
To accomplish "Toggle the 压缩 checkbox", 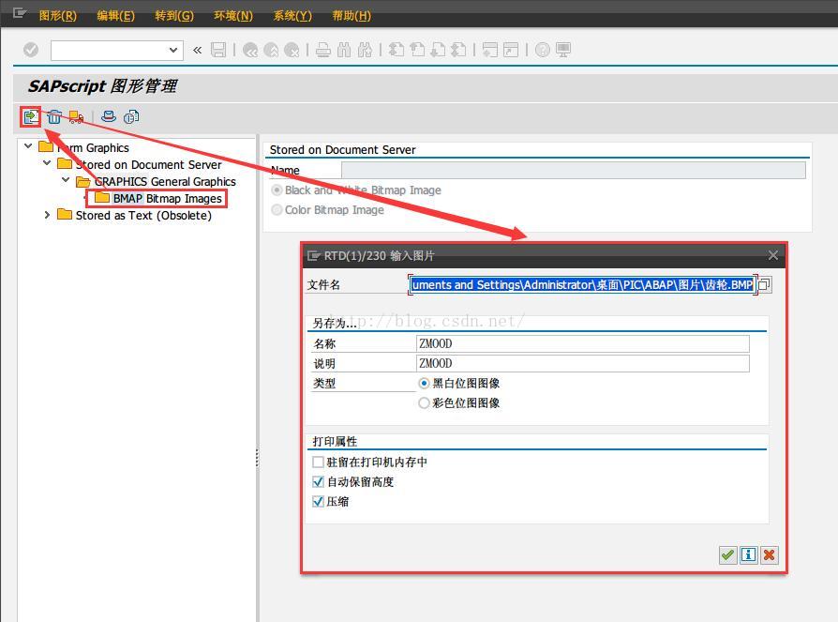I will tap(318, 501).
